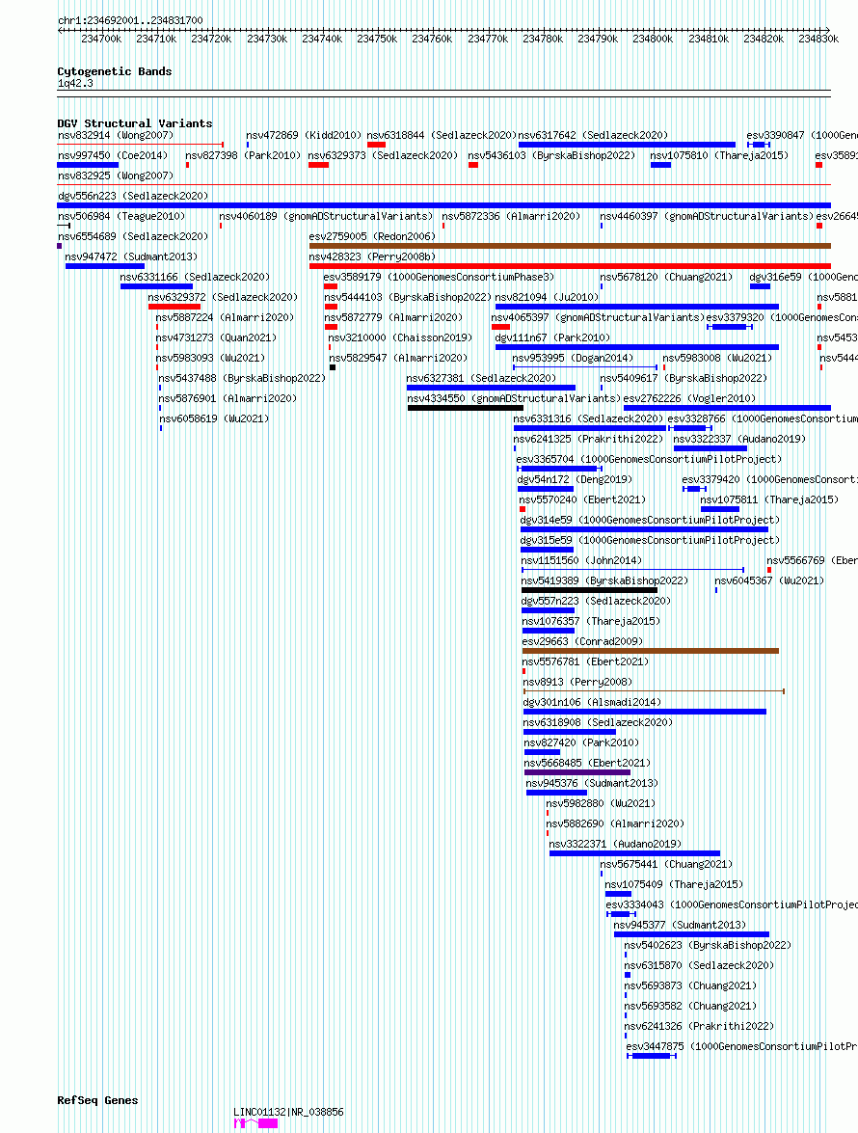Open nsv6317642 (Sedlazeck2020) variant details

click(x=593, y=135)
